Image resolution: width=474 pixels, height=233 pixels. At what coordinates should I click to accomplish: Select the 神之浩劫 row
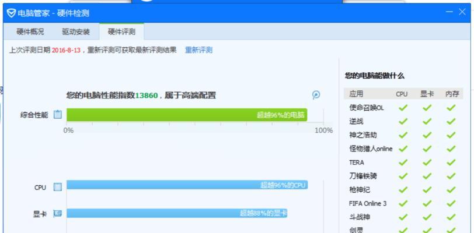(x=403, y=135)
